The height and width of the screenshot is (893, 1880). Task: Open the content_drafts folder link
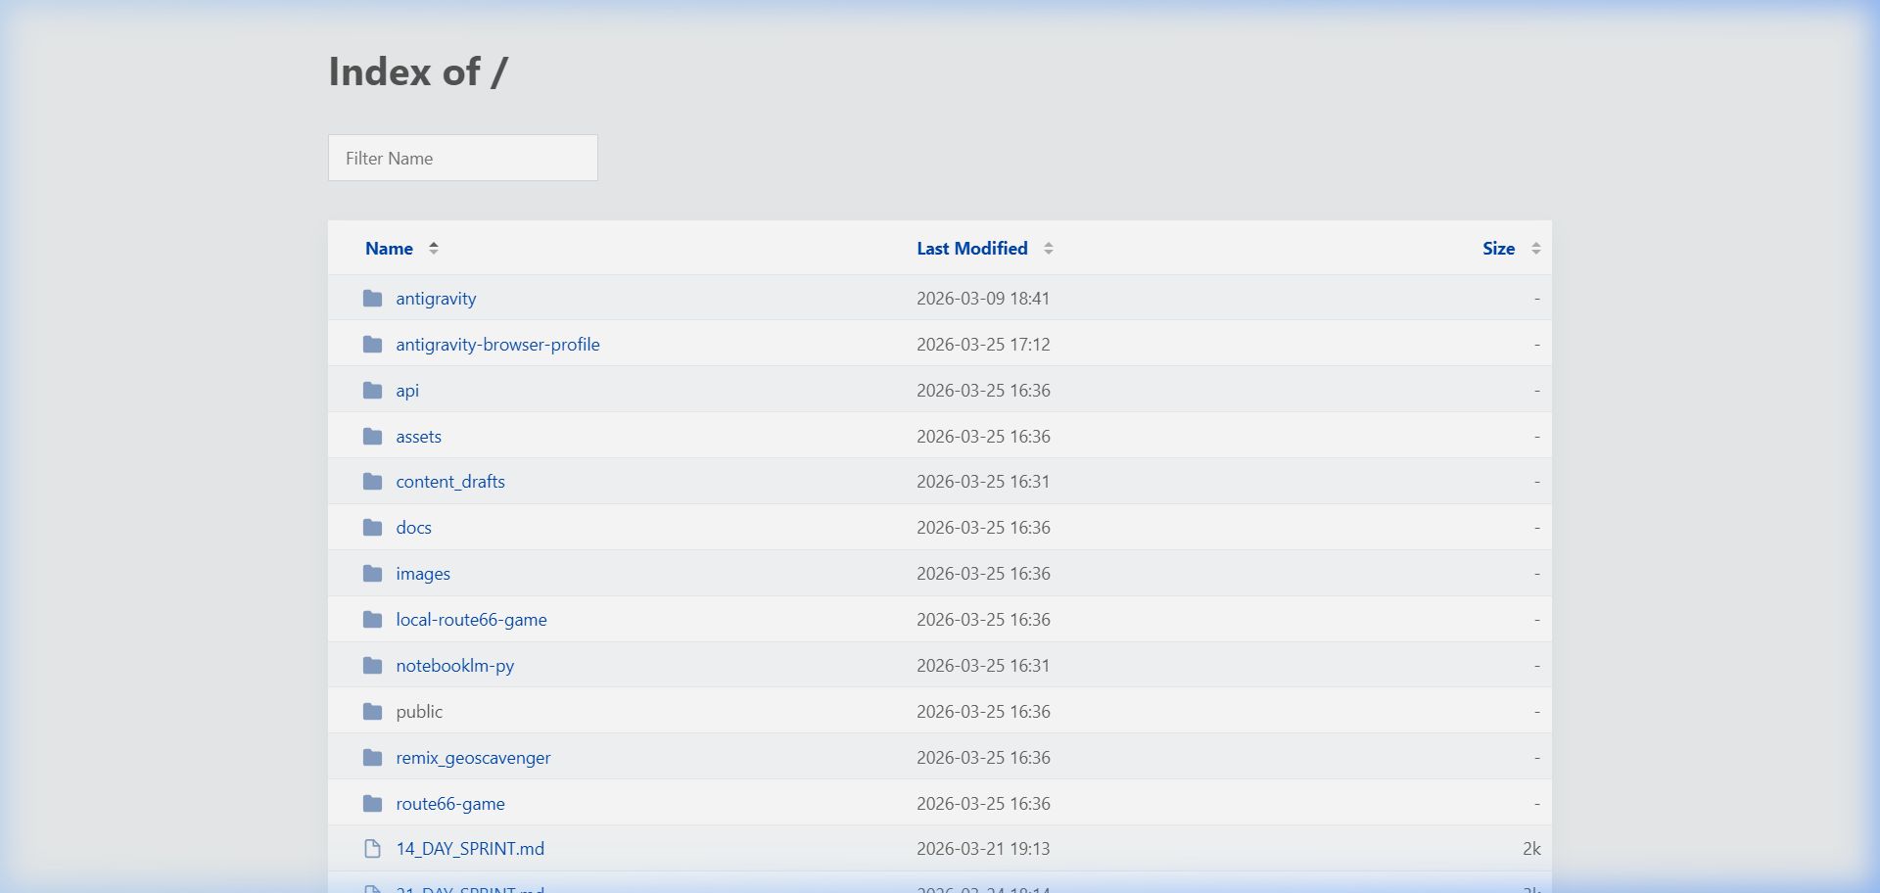point(450,482)
